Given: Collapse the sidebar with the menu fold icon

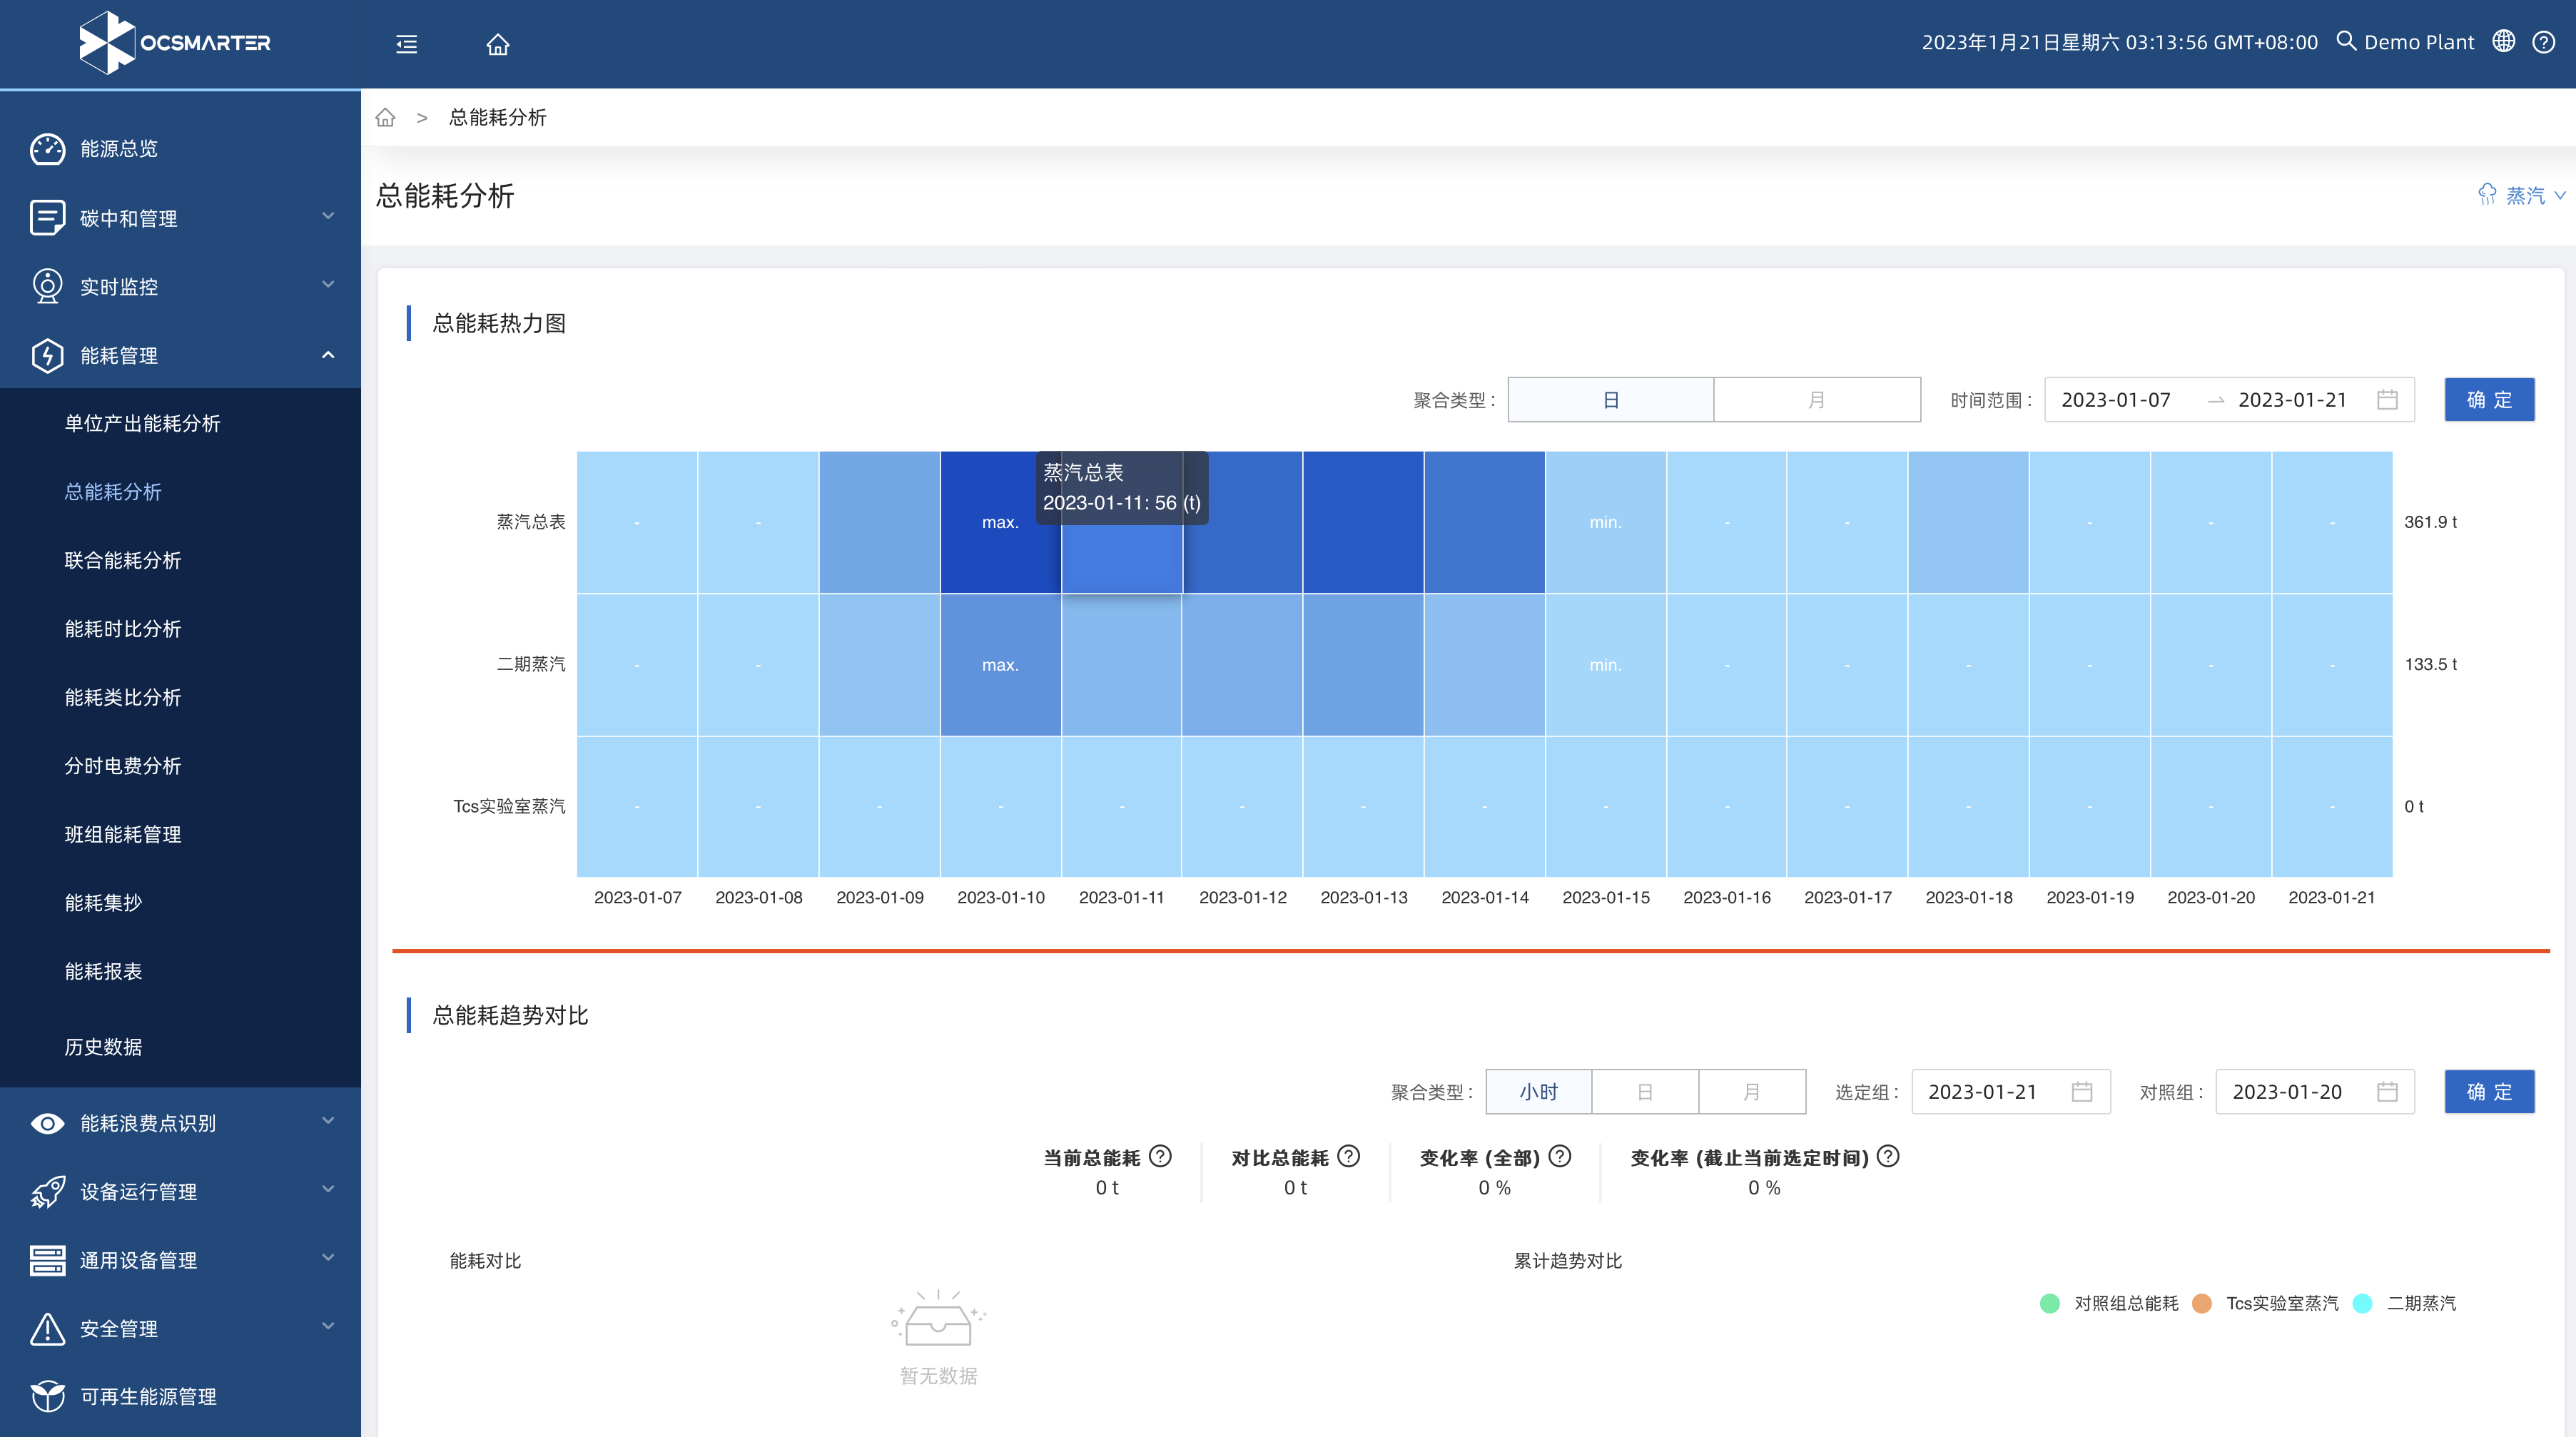Looking at the screenshot, I should pos(406,44).
